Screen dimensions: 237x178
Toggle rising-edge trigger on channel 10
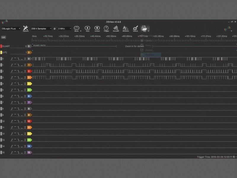12,121
